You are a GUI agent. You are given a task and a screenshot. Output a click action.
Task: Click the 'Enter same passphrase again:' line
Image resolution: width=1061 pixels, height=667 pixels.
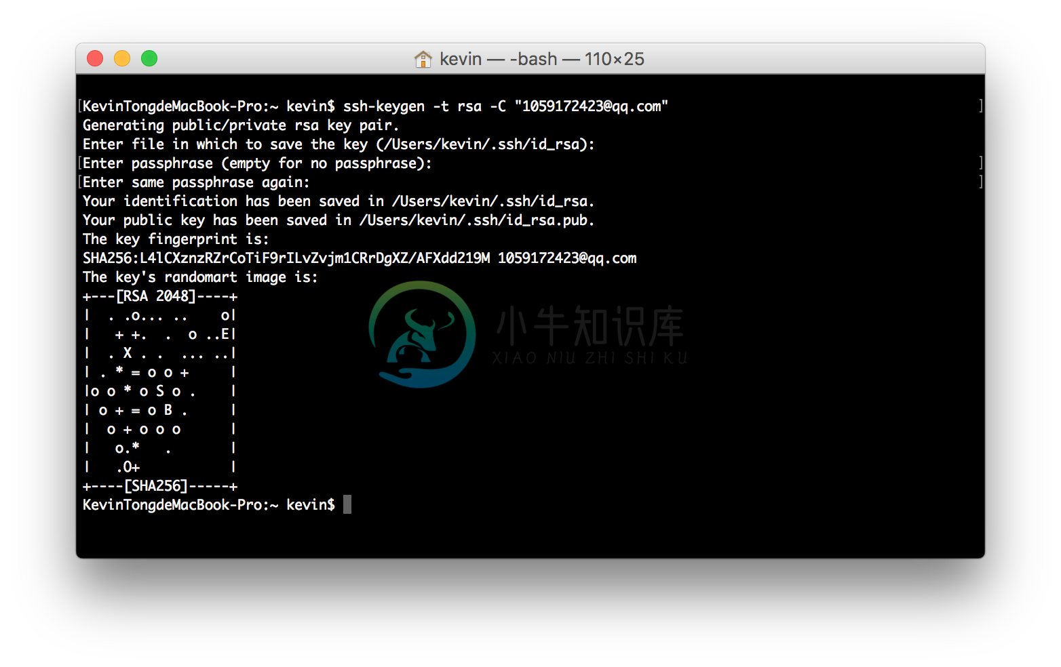click(196, 182)
